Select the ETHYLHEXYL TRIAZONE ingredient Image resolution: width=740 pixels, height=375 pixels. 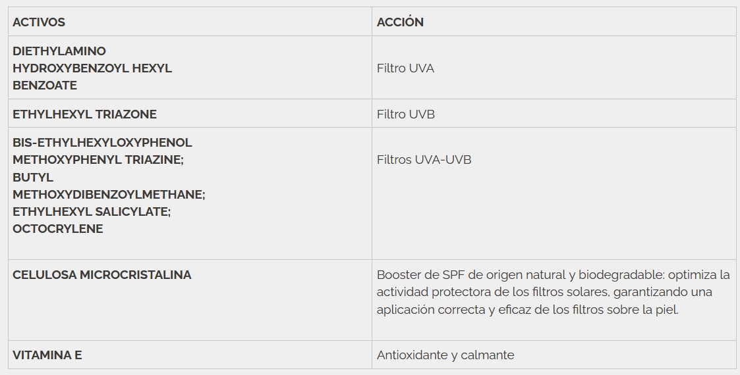(84, 114)
